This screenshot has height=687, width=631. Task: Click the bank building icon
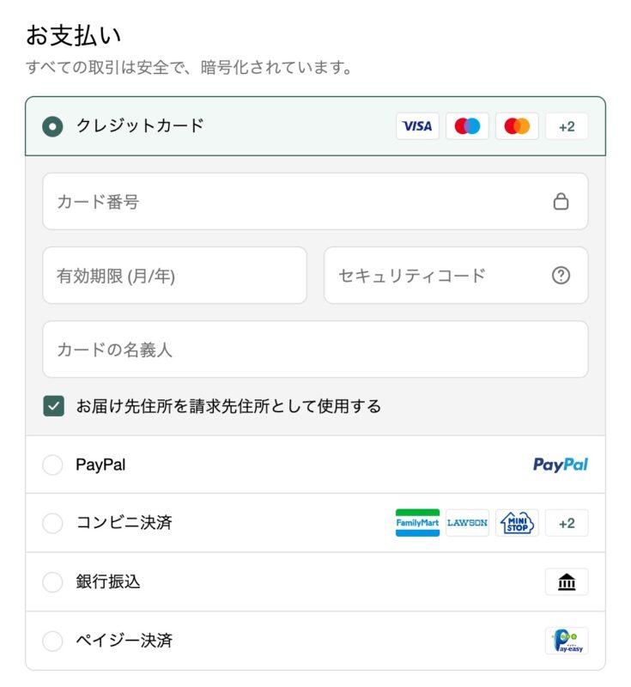pos(567,582)
